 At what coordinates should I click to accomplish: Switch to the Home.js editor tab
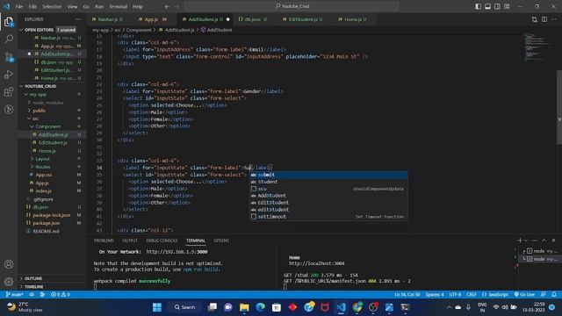[352, 19]
